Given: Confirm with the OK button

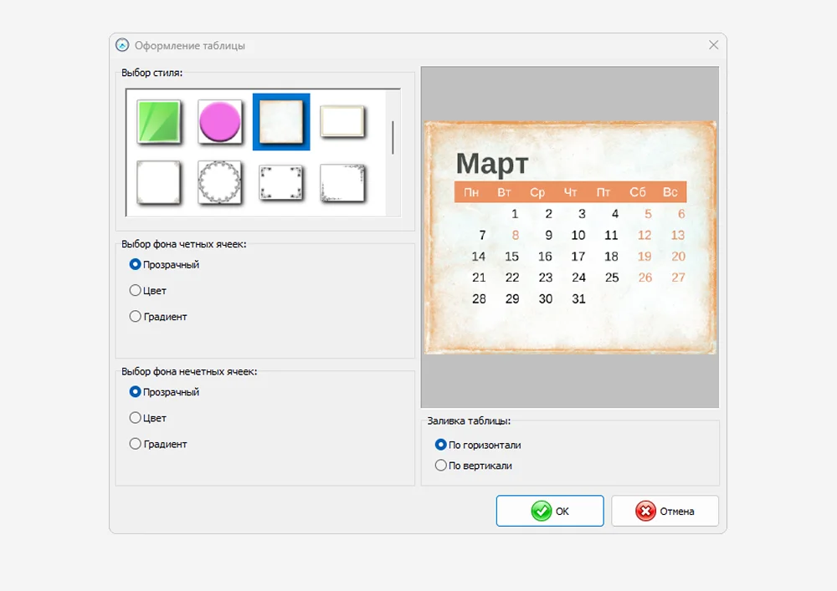Looking at the screenshot, I should click(x=550, y=511).
